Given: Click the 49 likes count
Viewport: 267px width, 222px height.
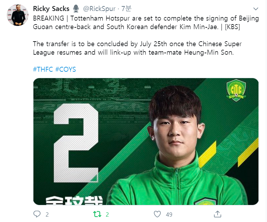Looking at the screenshot, I should [169, 214].
